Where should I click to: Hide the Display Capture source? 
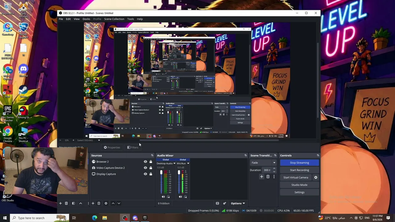point(145,174)
